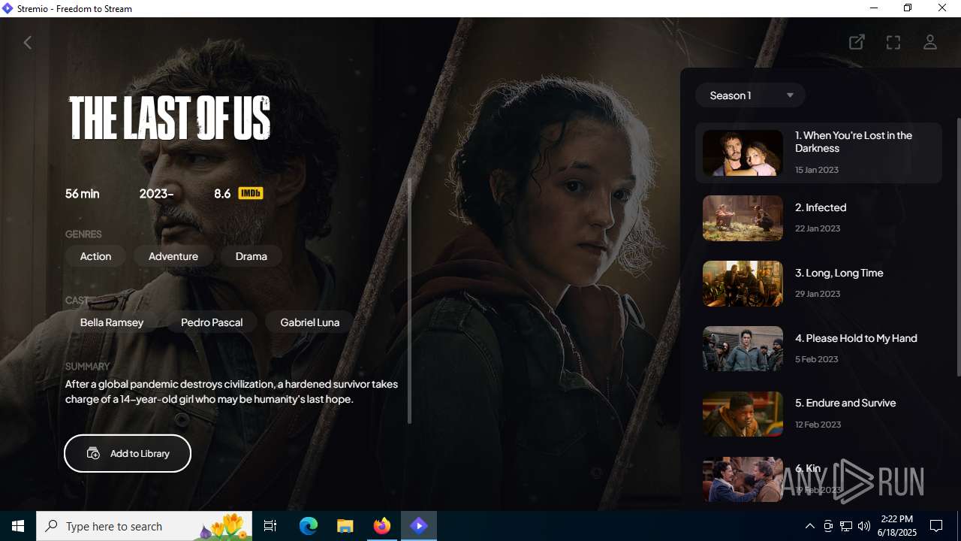Click the Please Hold to My Hand thumbnail
Screen dimensions: 961x541
pos(743,349)
